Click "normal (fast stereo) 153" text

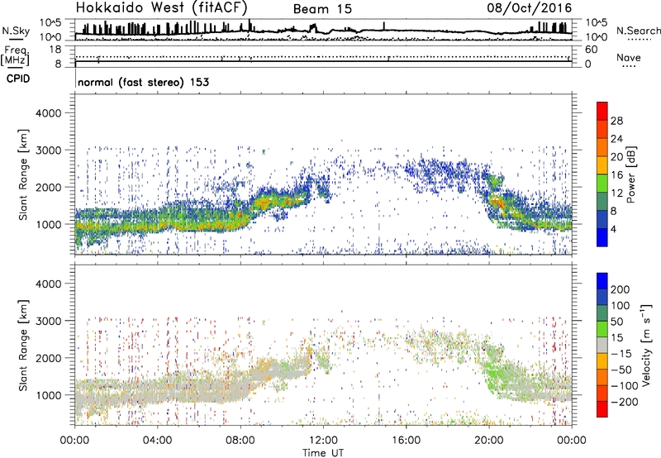click(143, 82)
